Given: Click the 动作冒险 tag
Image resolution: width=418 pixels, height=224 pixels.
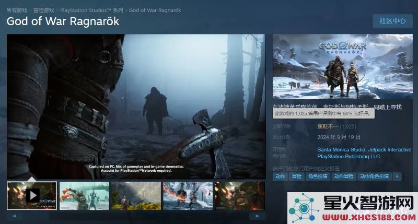Looking at the screenshot, I should pos(344,176).
